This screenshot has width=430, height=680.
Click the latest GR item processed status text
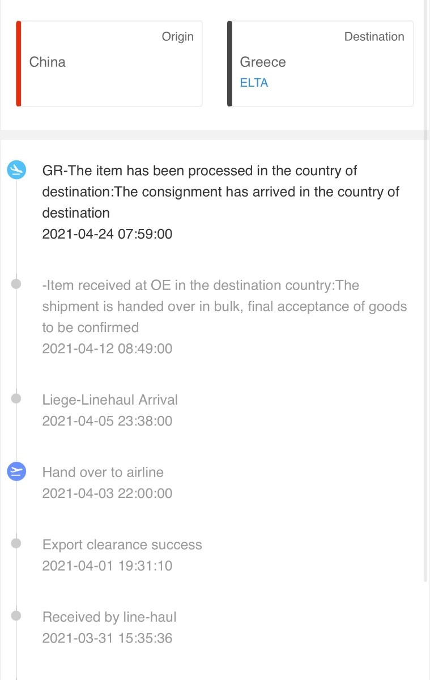pos(221,192)
